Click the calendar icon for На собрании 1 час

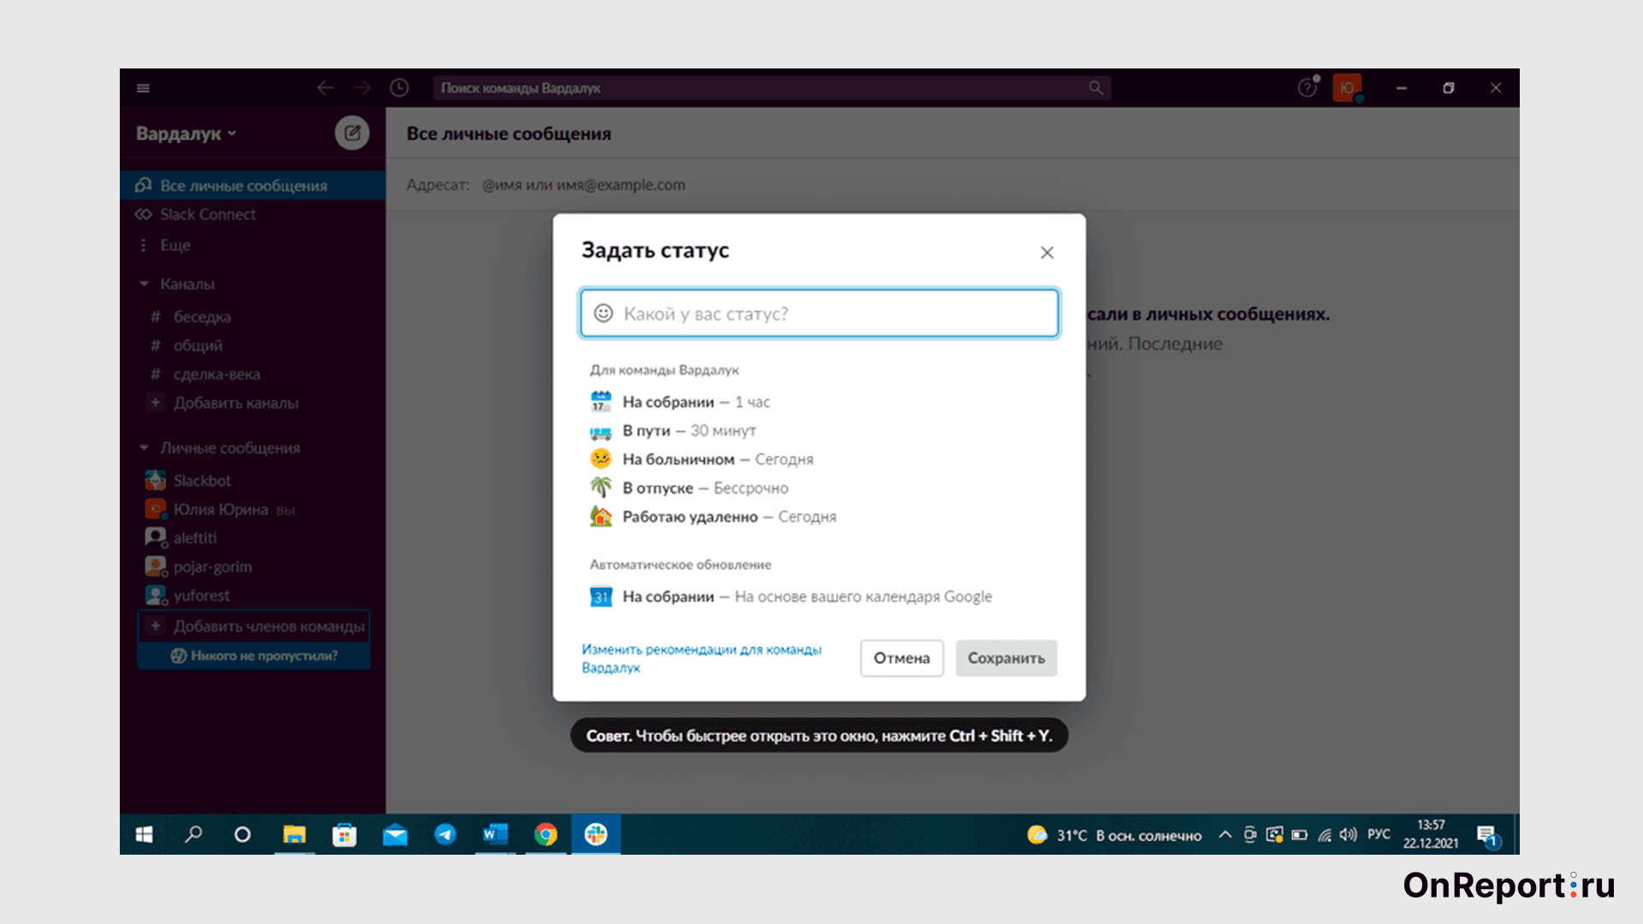(602, 401)
